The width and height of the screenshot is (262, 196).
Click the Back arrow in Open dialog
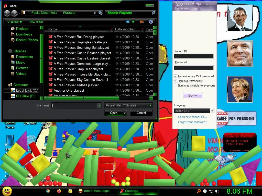point(7,13)
